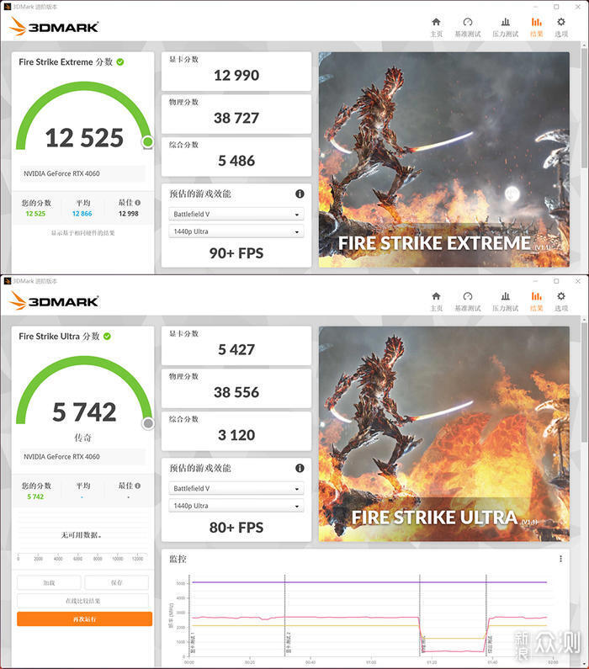Click the graphics score 5 427
The height and width of the screenshot is (669, 589).
tap(236, 349)
